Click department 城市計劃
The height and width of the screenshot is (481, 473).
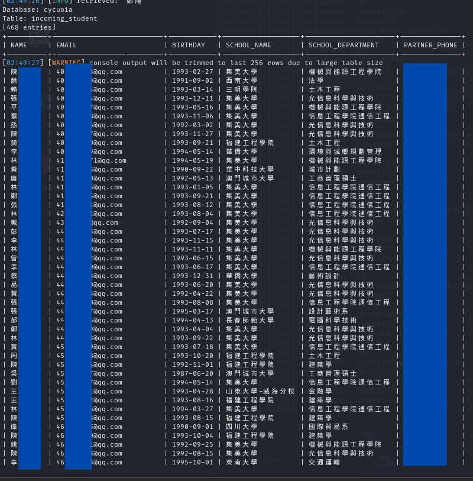(x=325, y=170)
